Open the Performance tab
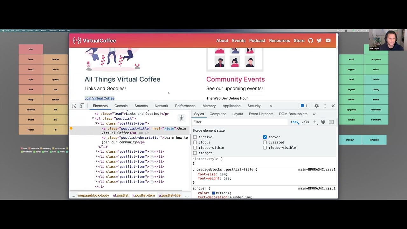407x229 pixels. point(185,106)
